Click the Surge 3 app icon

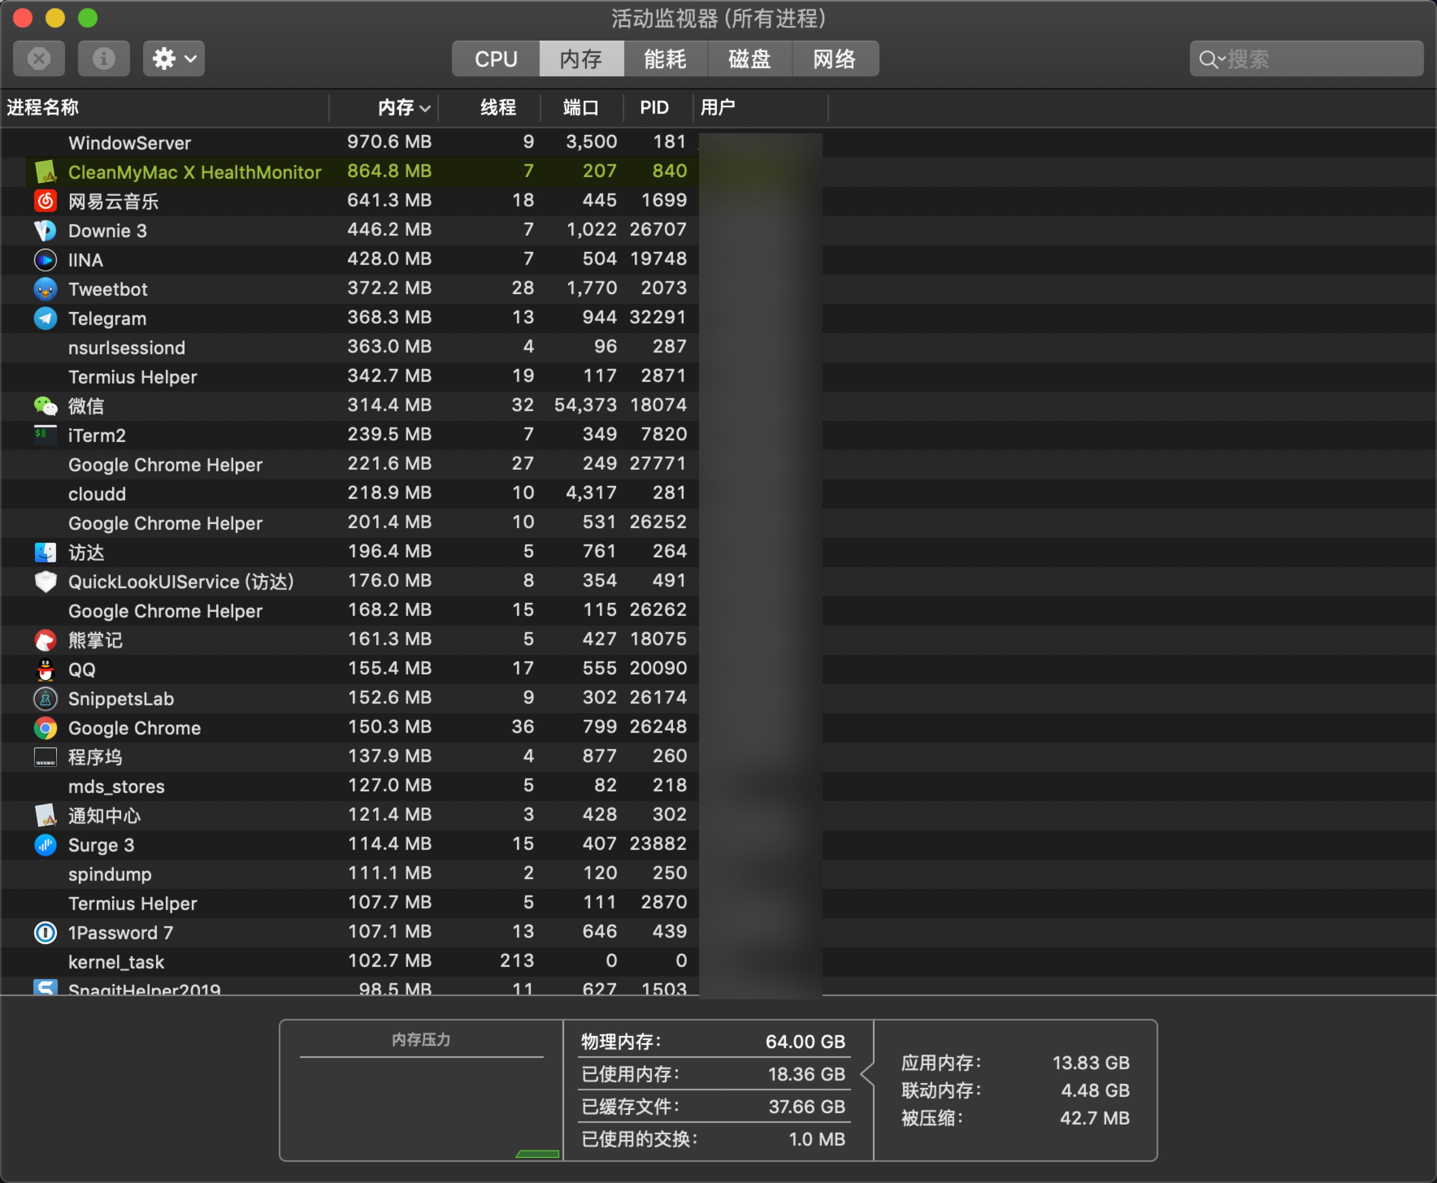coord(45,845)
